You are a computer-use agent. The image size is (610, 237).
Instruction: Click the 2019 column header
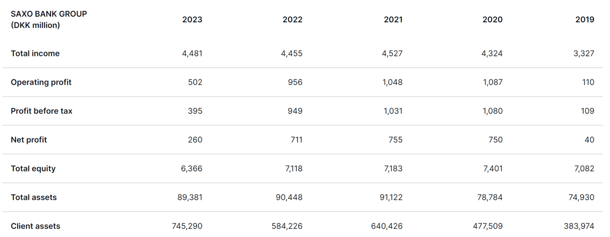(585, 19)
